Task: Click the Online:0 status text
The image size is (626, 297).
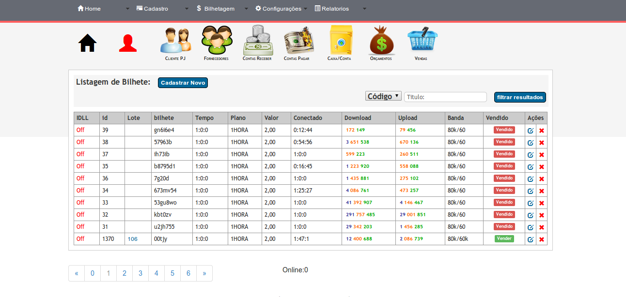Action: (295, 270)
